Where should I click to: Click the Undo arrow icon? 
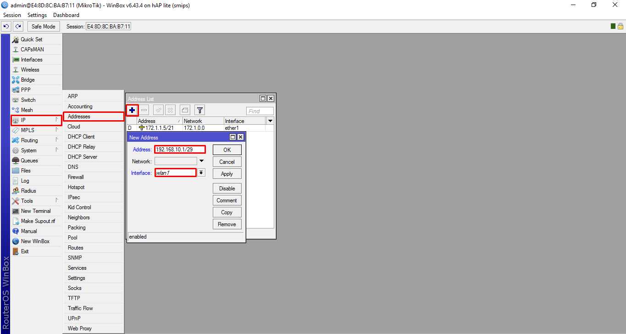[6, 27]
